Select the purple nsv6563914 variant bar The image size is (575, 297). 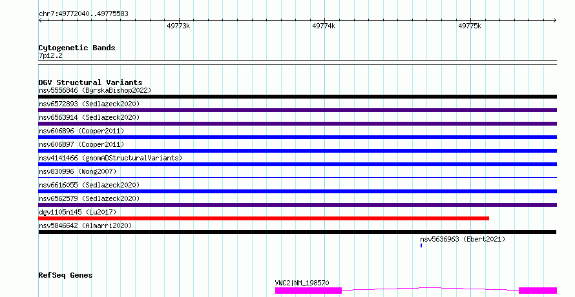(x=297, y=124)
